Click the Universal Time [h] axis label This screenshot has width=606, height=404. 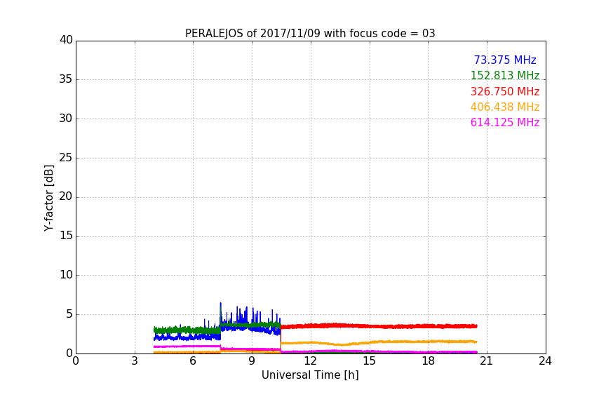point(310,375)
